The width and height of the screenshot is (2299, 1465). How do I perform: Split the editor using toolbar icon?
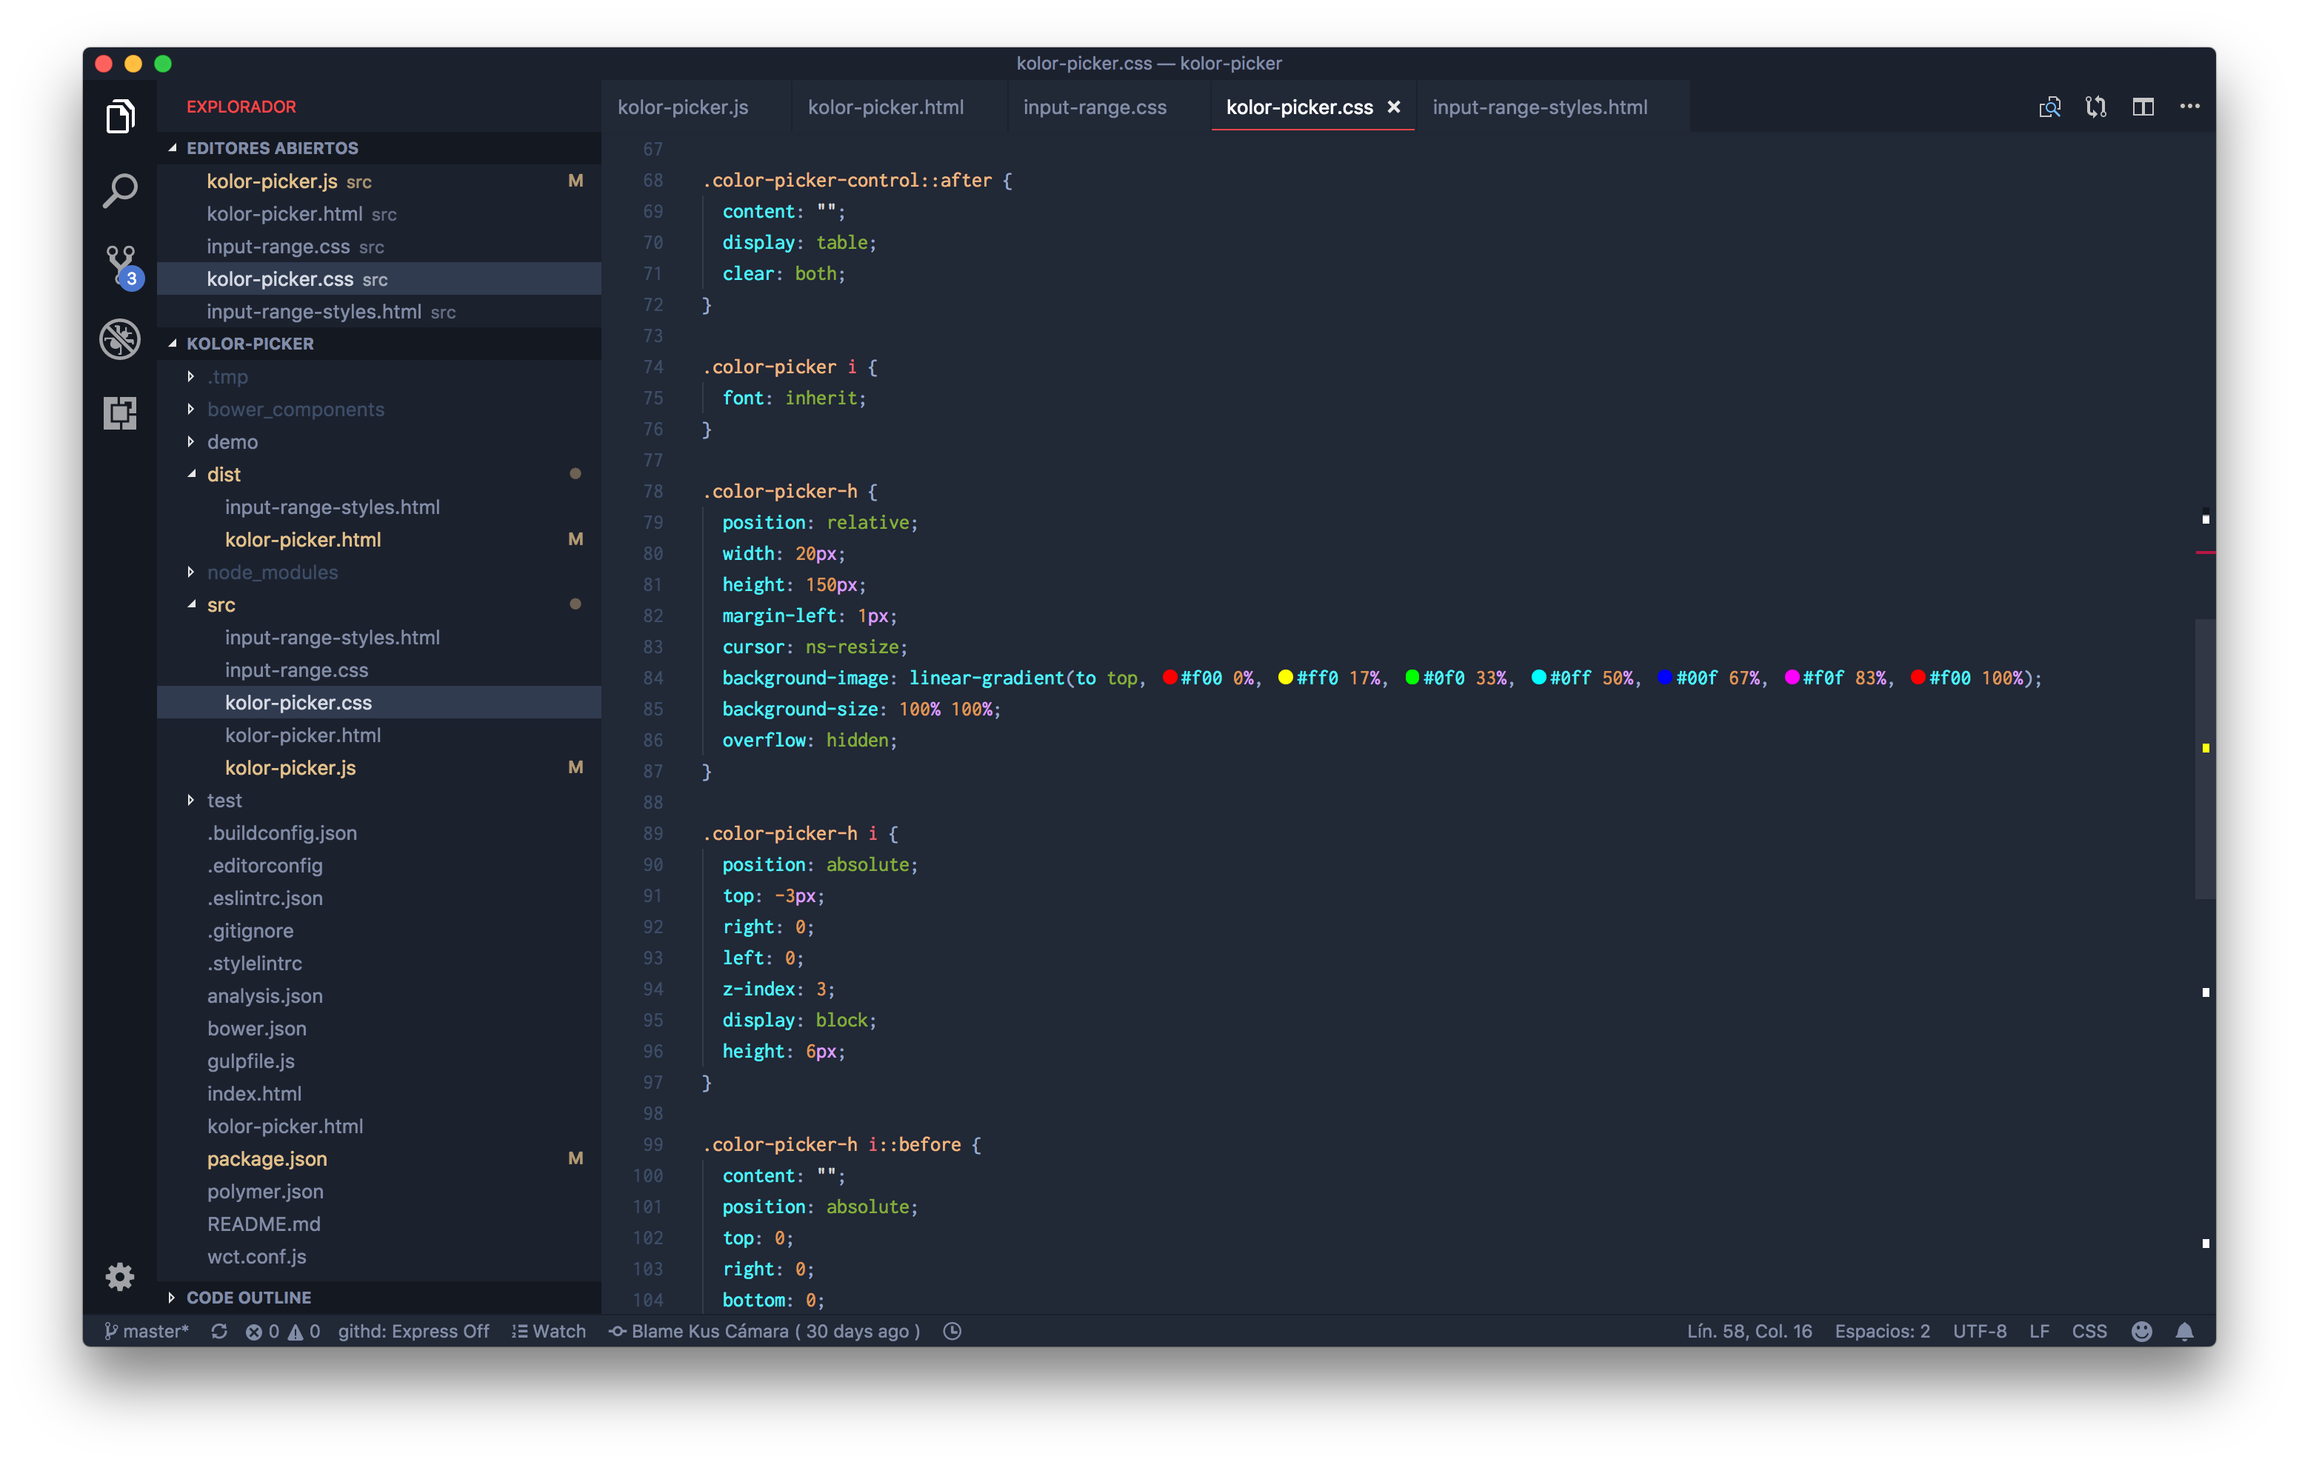2143,107
